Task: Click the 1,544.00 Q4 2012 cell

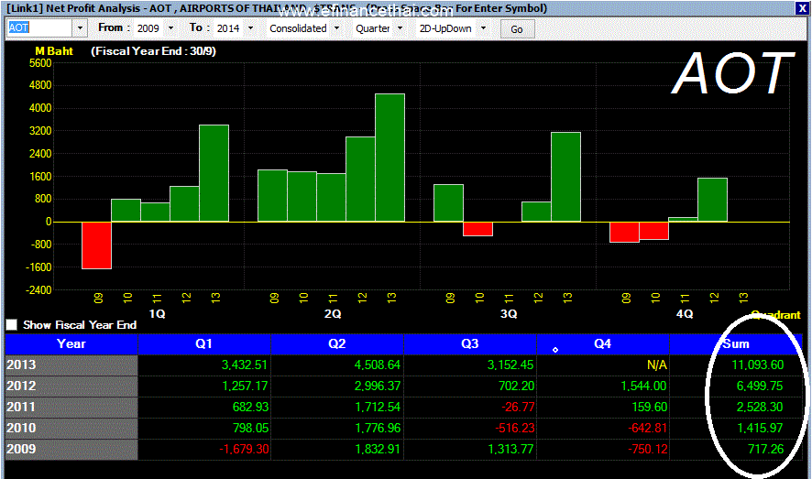Action: 603,386
